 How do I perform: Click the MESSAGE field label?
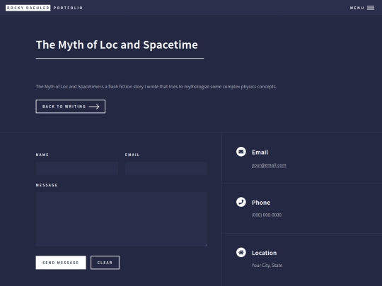click(47, 185)
